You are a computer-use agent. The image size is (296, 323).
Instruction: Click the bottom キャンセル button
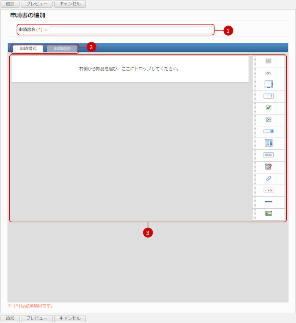click(70, 318)
